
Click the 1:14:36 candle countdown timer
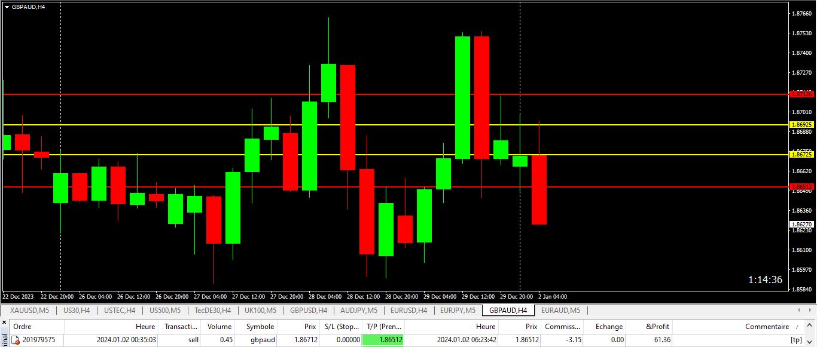[765, 280]
